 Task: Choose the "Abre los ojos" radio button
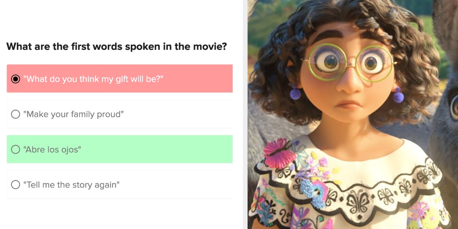coord(15,149)
